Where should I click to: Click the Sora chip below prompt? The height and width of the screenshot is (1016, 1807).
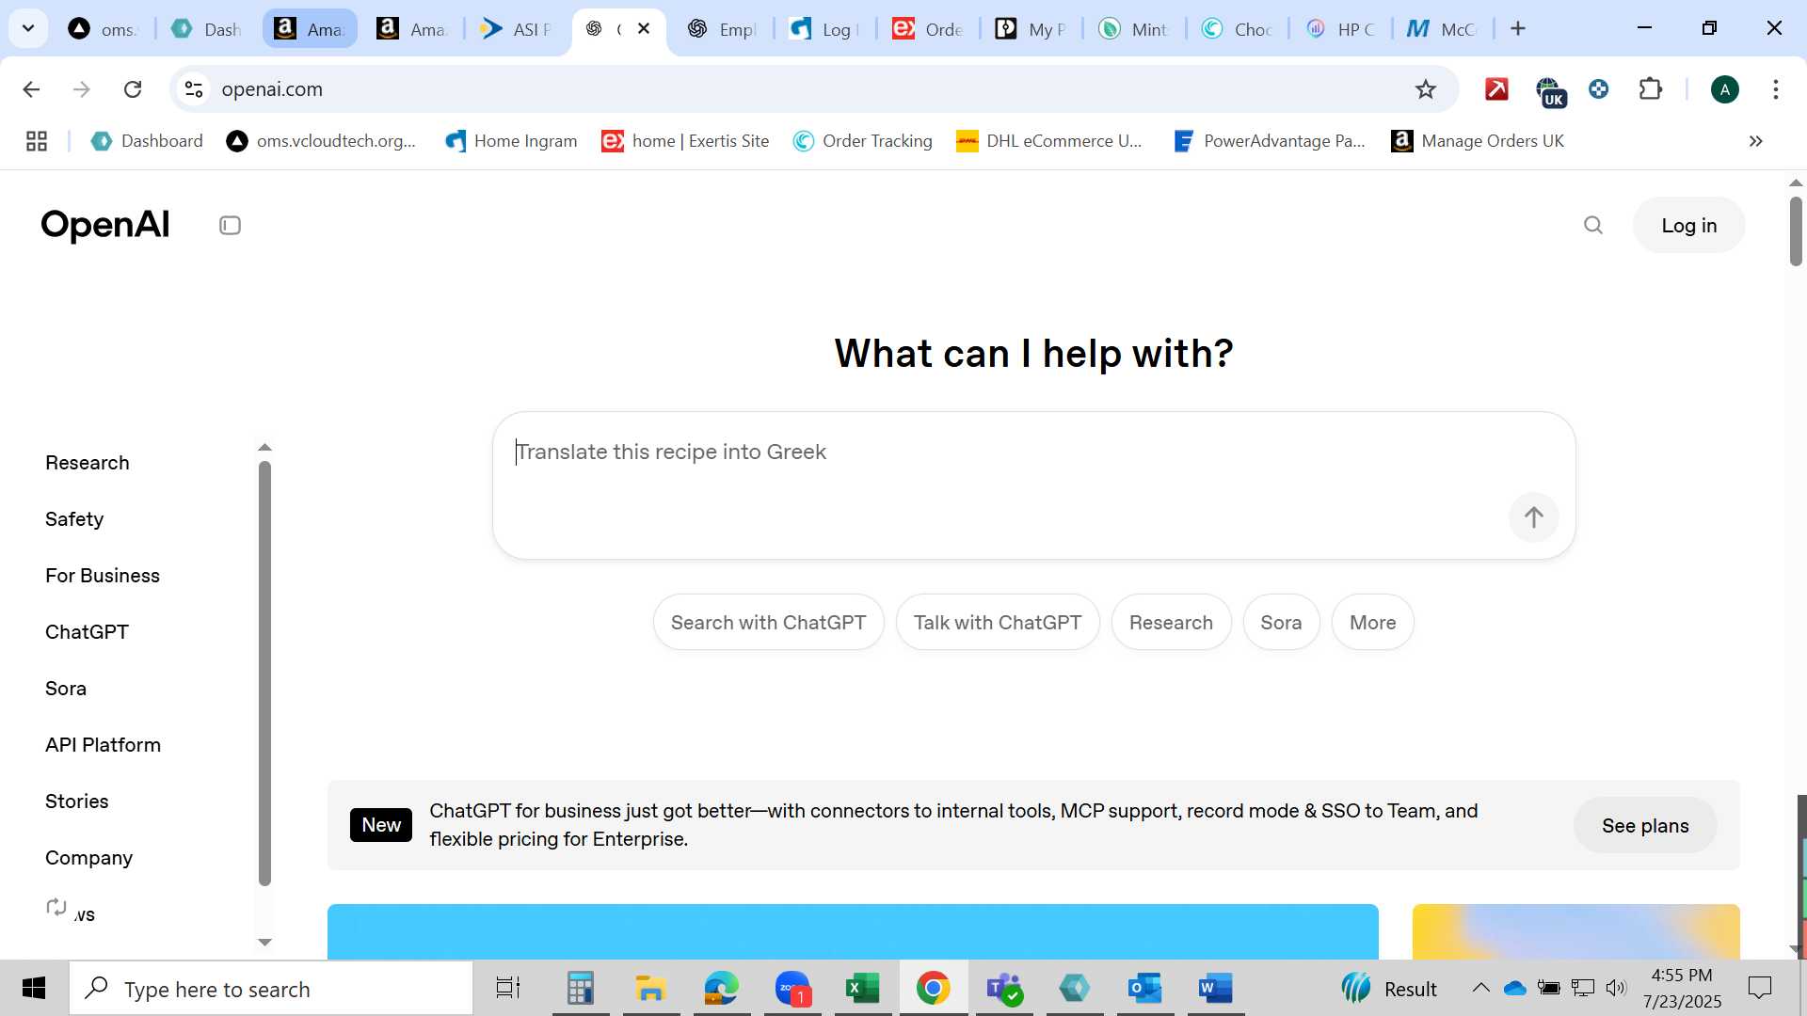point(1281,623)
